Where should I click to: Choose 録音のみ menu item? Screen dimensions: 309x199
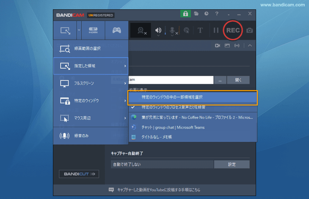tap(91, 136)
